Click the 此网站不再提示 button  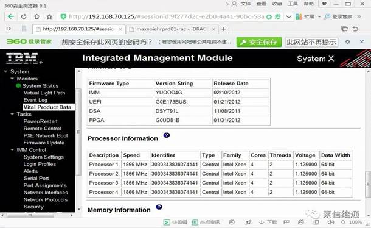click(x=311, y=42)
